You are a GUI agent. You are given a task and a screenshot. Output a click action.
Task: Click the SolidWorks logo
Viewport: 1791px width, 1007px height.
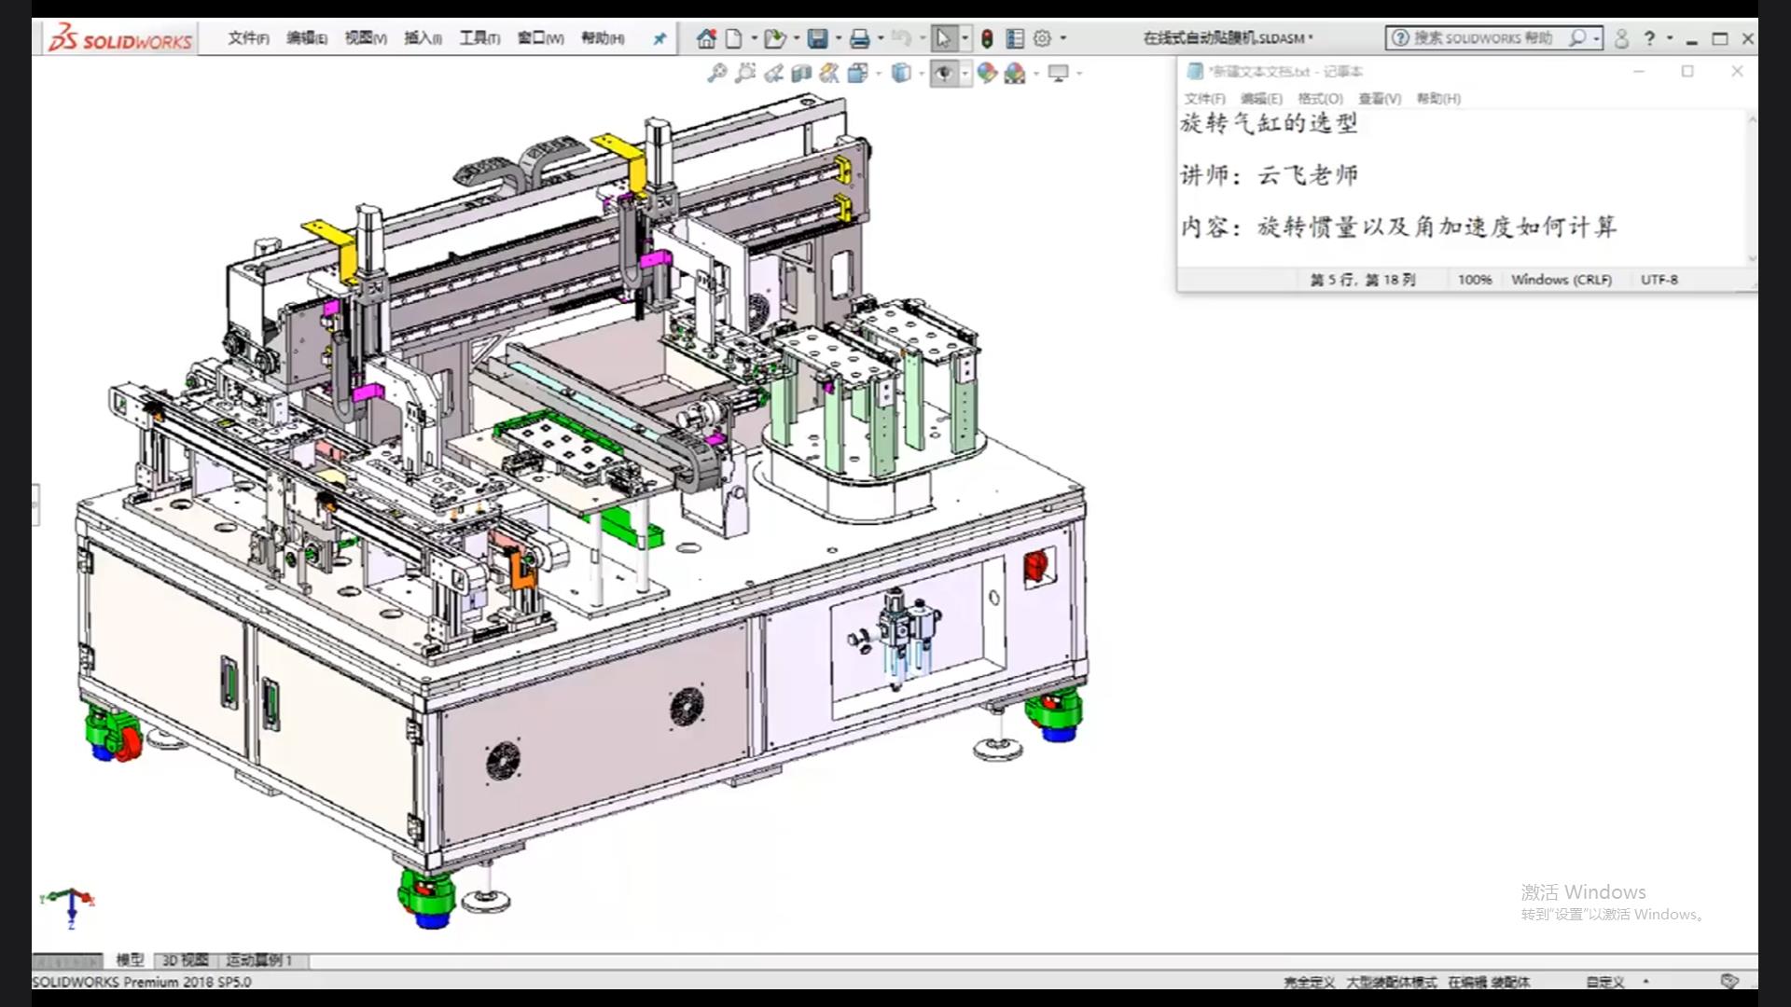(120, 39)
